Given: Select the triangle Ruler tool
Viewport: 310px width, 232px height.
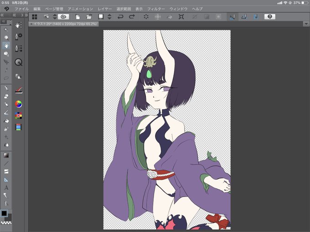Looking at the screenshot, I should 6,180.
